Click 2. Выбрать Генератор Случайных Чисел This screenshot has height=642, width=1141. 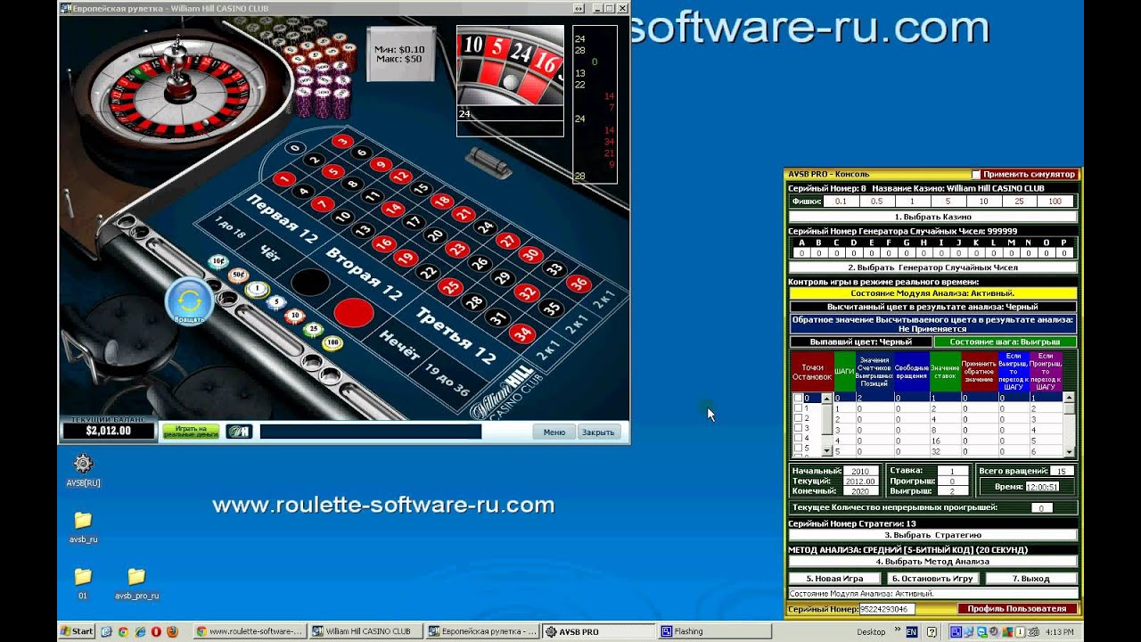[x=932, y=267]
